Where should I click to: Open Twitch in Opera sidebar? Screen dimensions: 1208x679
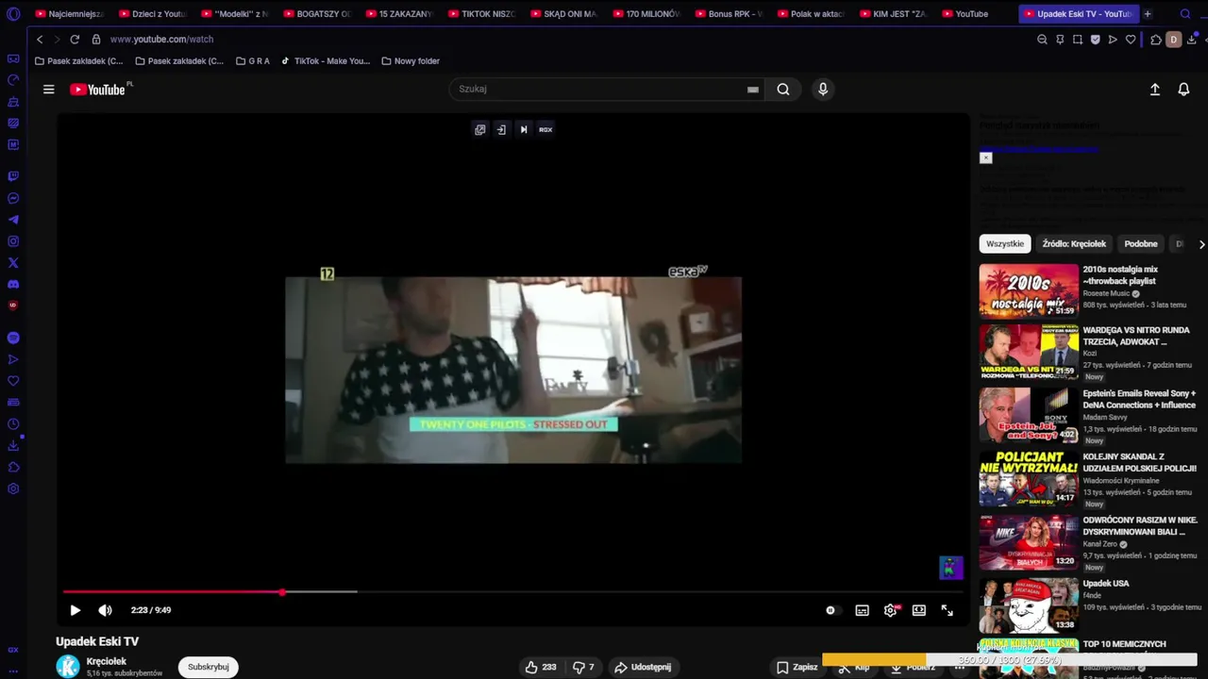coord(13,176)
